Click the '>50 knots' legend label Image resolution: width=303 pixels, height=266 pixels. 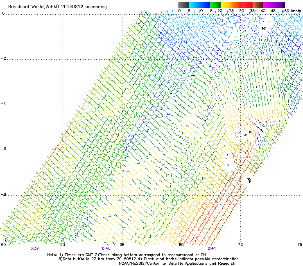click(291, 11)
